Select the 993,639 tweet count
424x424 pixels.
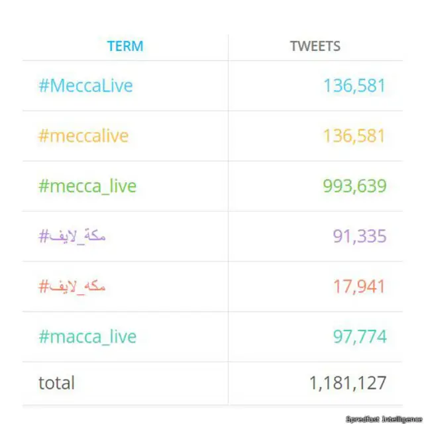[x=354, y=185]
